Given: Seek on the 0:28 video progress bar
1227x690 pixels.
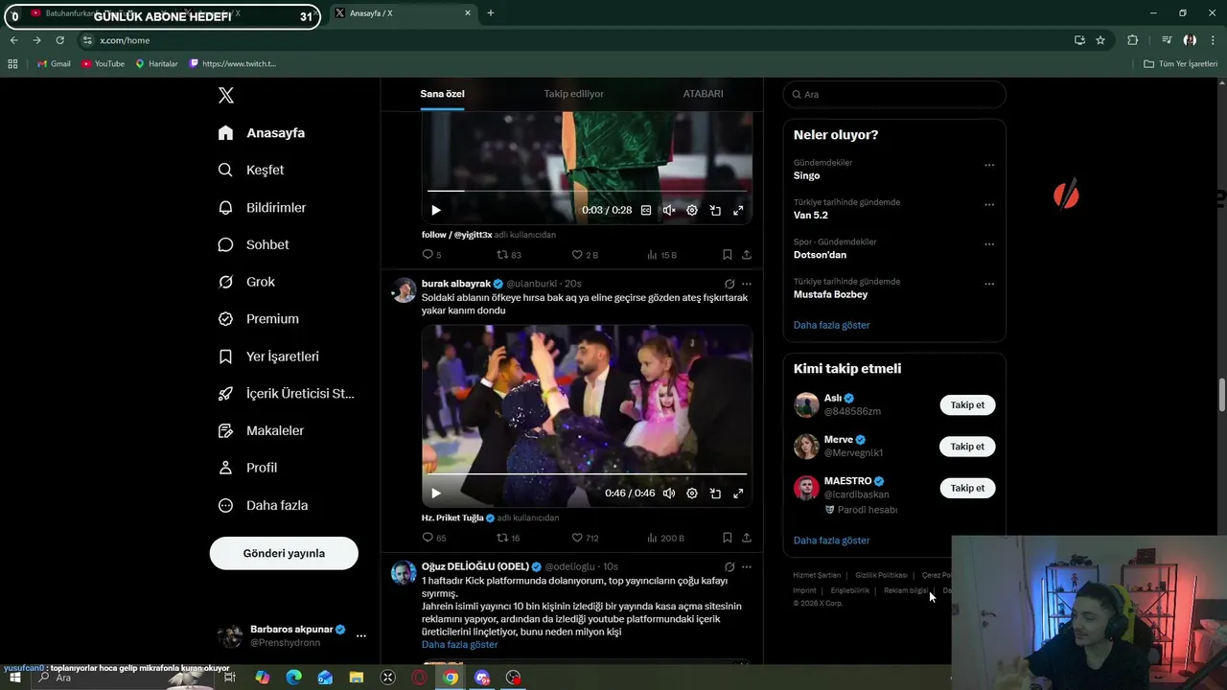Looking at the screenshot, I should click(x=587, y=191).
